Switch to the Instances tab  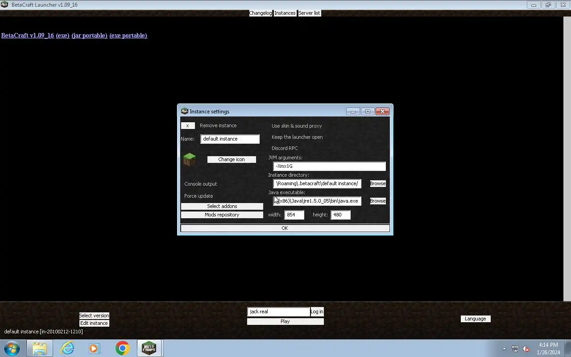tap(285, 13)
